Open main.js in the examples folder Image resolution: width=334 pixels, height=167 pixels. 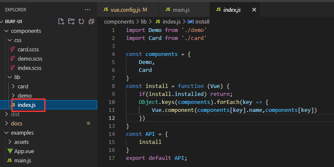[23, 160]
